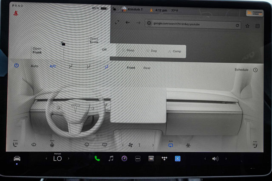The width and height of the screenshot is (272, 181).
Task: Select Off climate keep mode
Action: tap(104, 50)
